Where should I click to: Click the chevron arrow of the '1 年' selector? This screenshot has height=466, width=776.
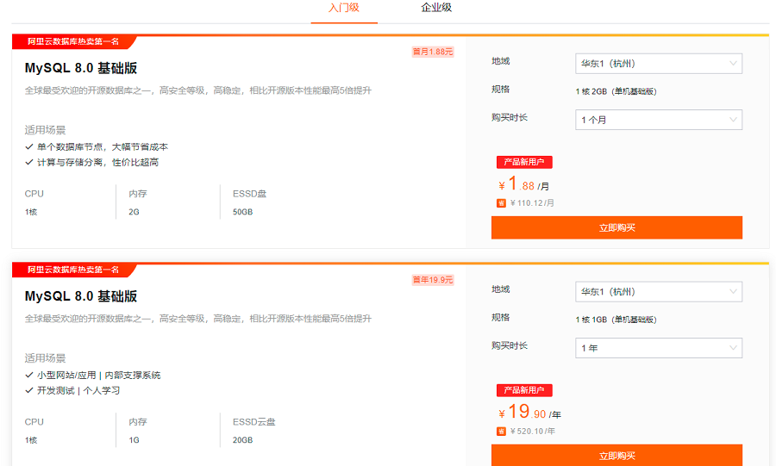[x=733, y=348]
